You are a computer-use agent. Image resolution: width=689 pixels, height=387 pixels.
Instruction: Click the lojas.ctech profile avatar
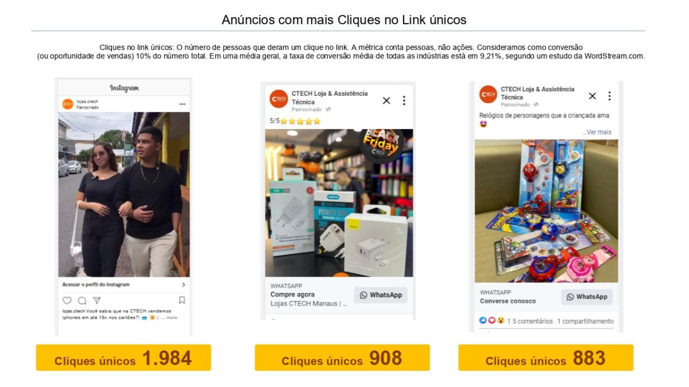coord(68,104)
